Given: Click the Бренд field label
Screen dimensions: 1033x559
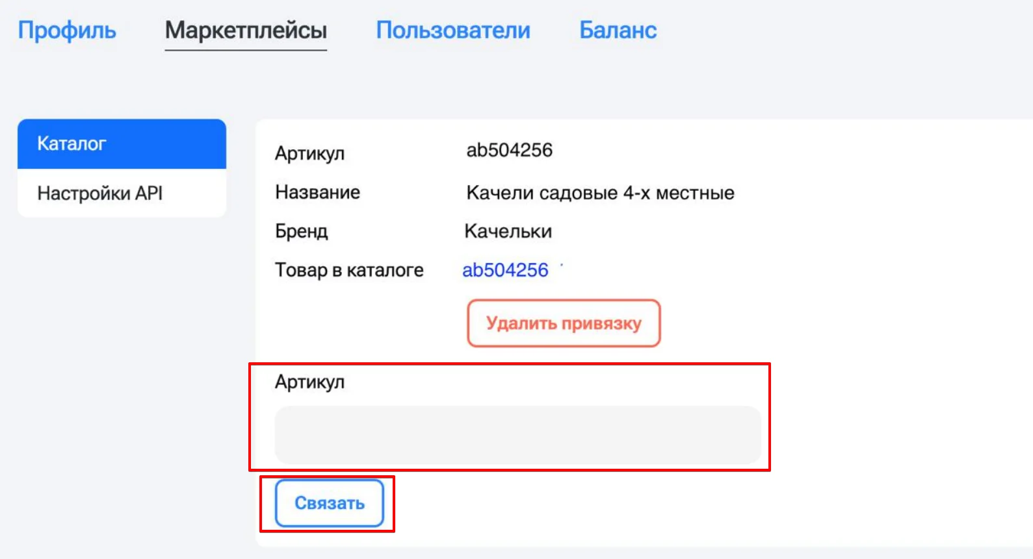Looking at the screenshot, I should click(301, 231).
